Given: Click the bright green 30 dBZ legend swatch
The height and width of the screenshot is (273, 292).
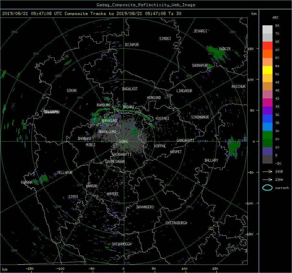Looking at the screenshot, I should point(267,135).
